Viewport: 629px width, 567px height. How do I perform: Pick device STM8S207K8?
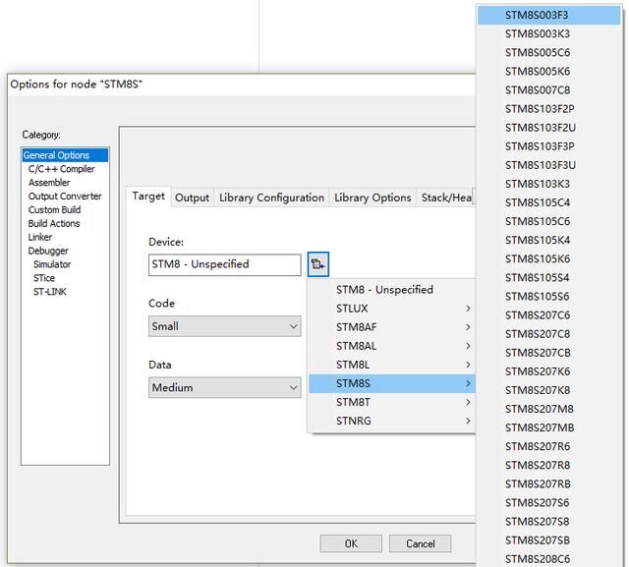tap(548, 390)
